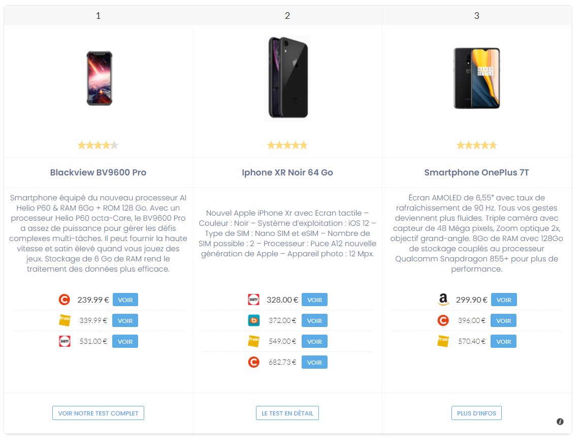Image resolution: width=583 pixels, height=446 pixels.
Task: Click the Cdiscount logo next to 682.73 €
Action: pyautogui.click(x=253, y=362)
